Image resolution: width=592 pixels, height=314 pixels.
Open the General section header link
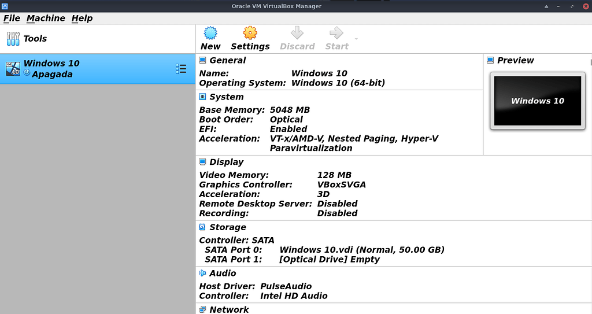(x=228, y=60)
